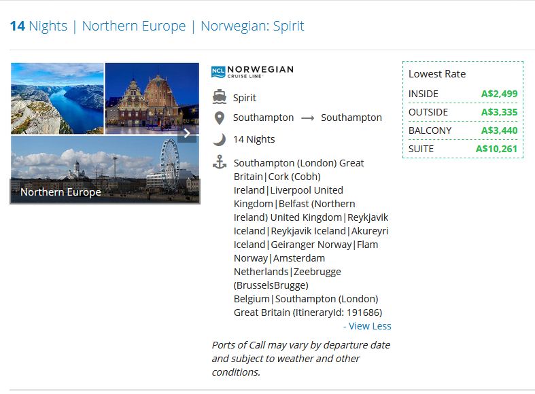This screenshot has height=394, width=535.
Task: Select the OUTSIDE rate A$3,335
Action: tap(500, 112)
